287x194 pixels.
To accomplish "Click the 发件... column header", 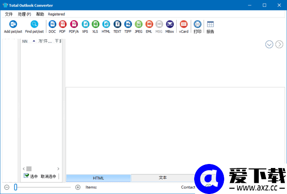I will tap(45, 41).
